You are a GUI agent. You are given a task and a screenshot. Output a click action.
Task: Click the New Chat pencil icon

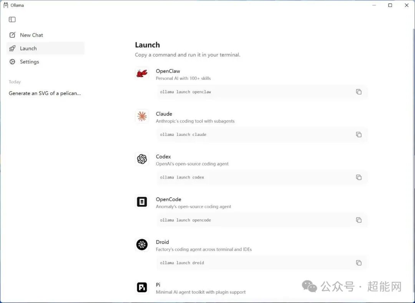coord(12,35)
